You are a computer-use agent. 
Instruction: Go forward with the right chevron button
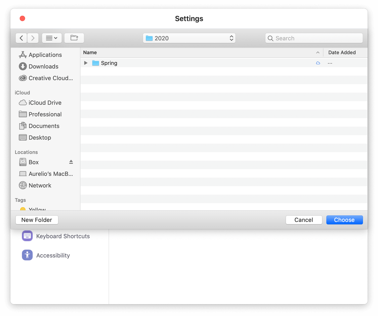click(33, 38)
